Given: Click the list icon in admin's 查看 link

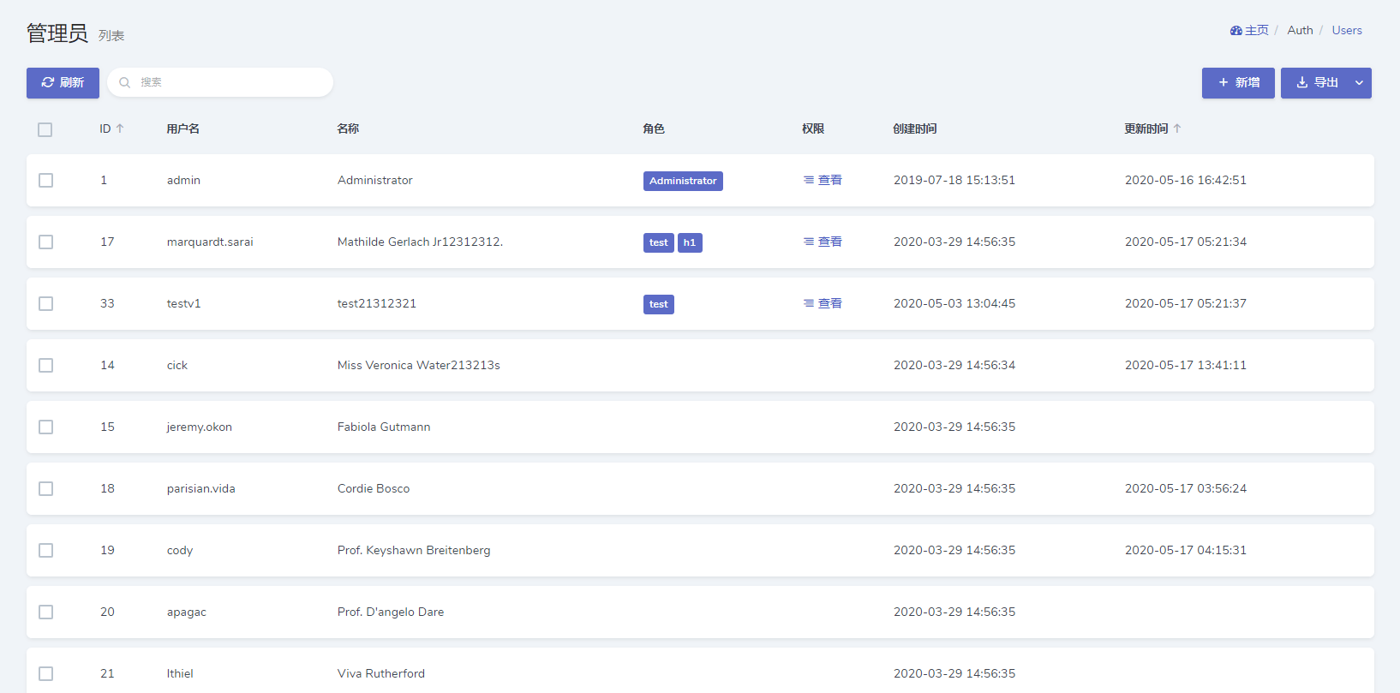Looking at the screenshot, I should coord(809,180).
